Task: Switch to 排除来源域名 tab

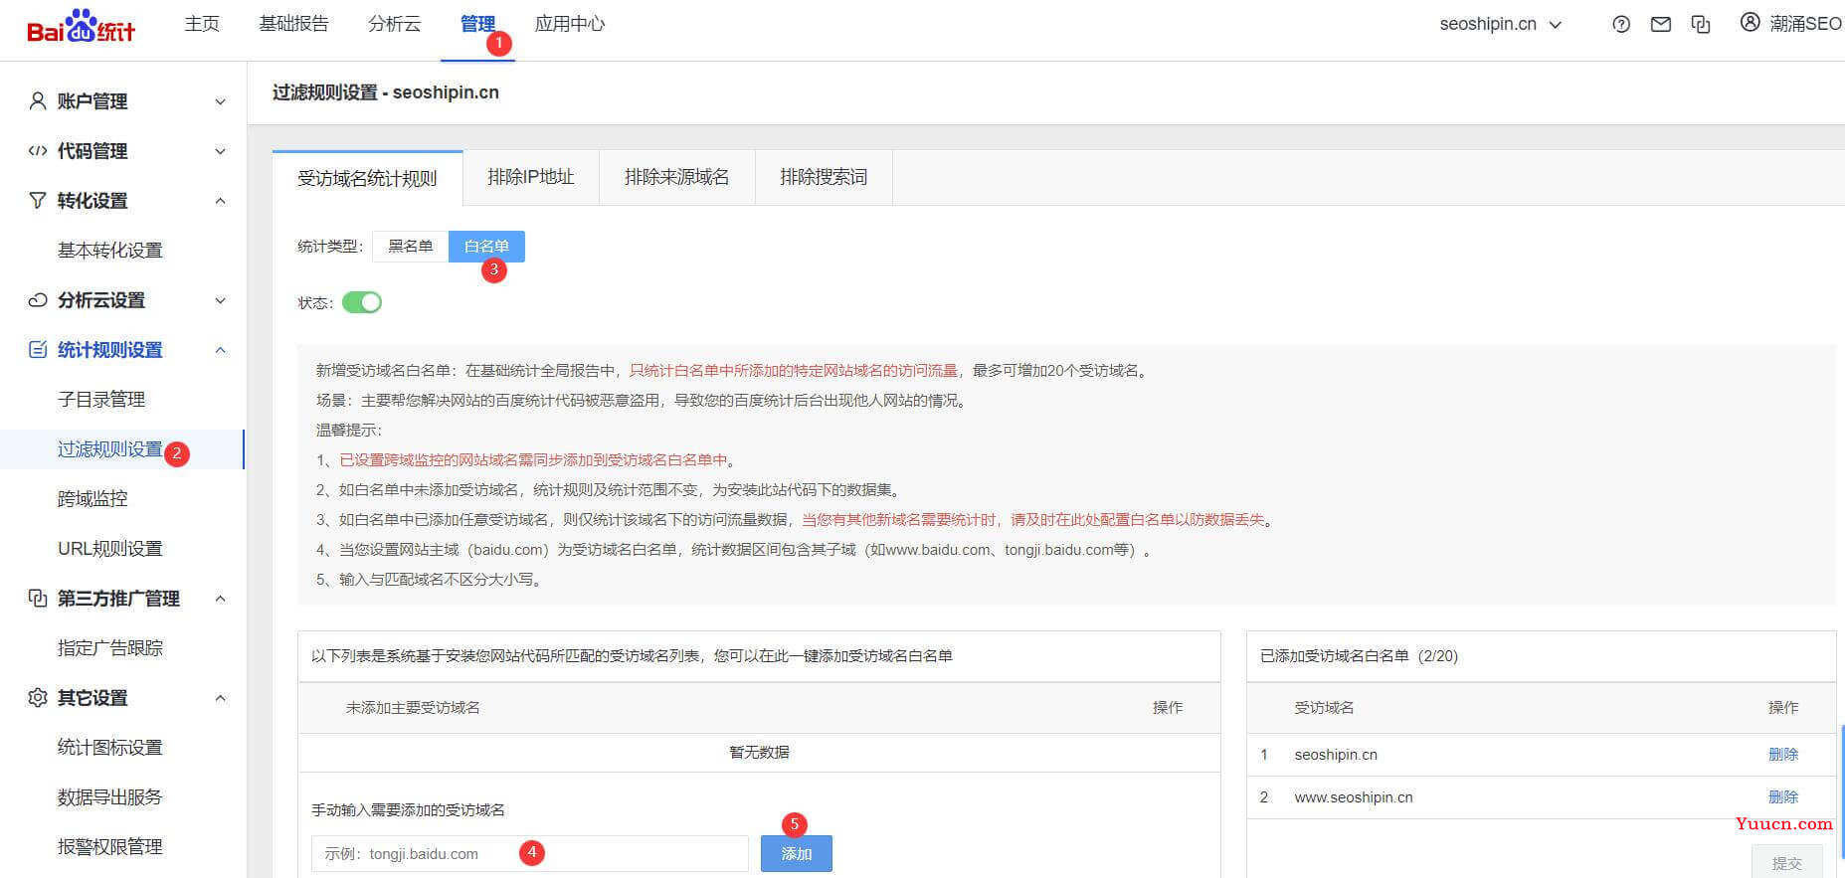Action: click(677, 177)
